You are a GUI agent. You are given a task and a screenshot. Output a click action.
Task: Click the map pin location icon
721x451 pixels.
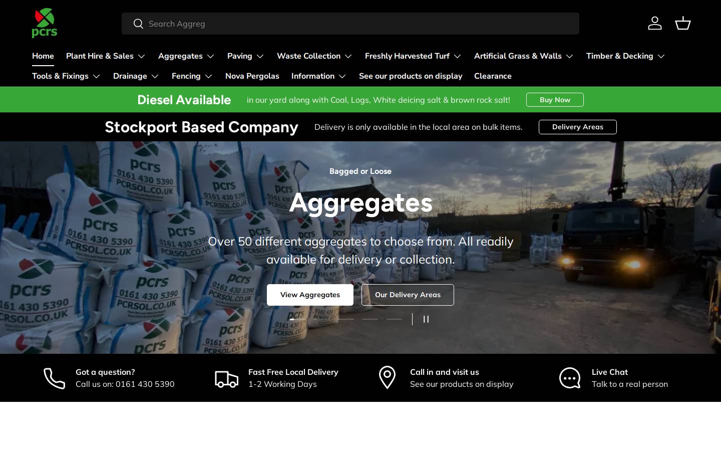(387, 377)
